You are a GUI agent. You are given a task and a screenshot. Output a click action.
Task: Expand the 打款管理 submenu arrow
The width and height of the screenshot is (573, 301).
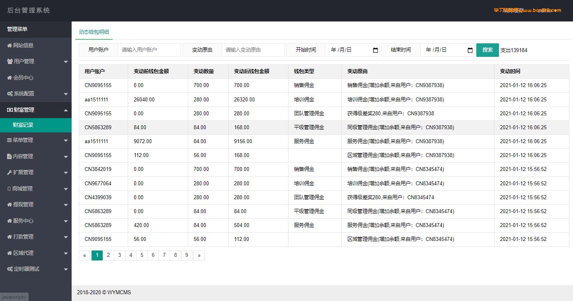pyautogui.click(x=66, y=237)
